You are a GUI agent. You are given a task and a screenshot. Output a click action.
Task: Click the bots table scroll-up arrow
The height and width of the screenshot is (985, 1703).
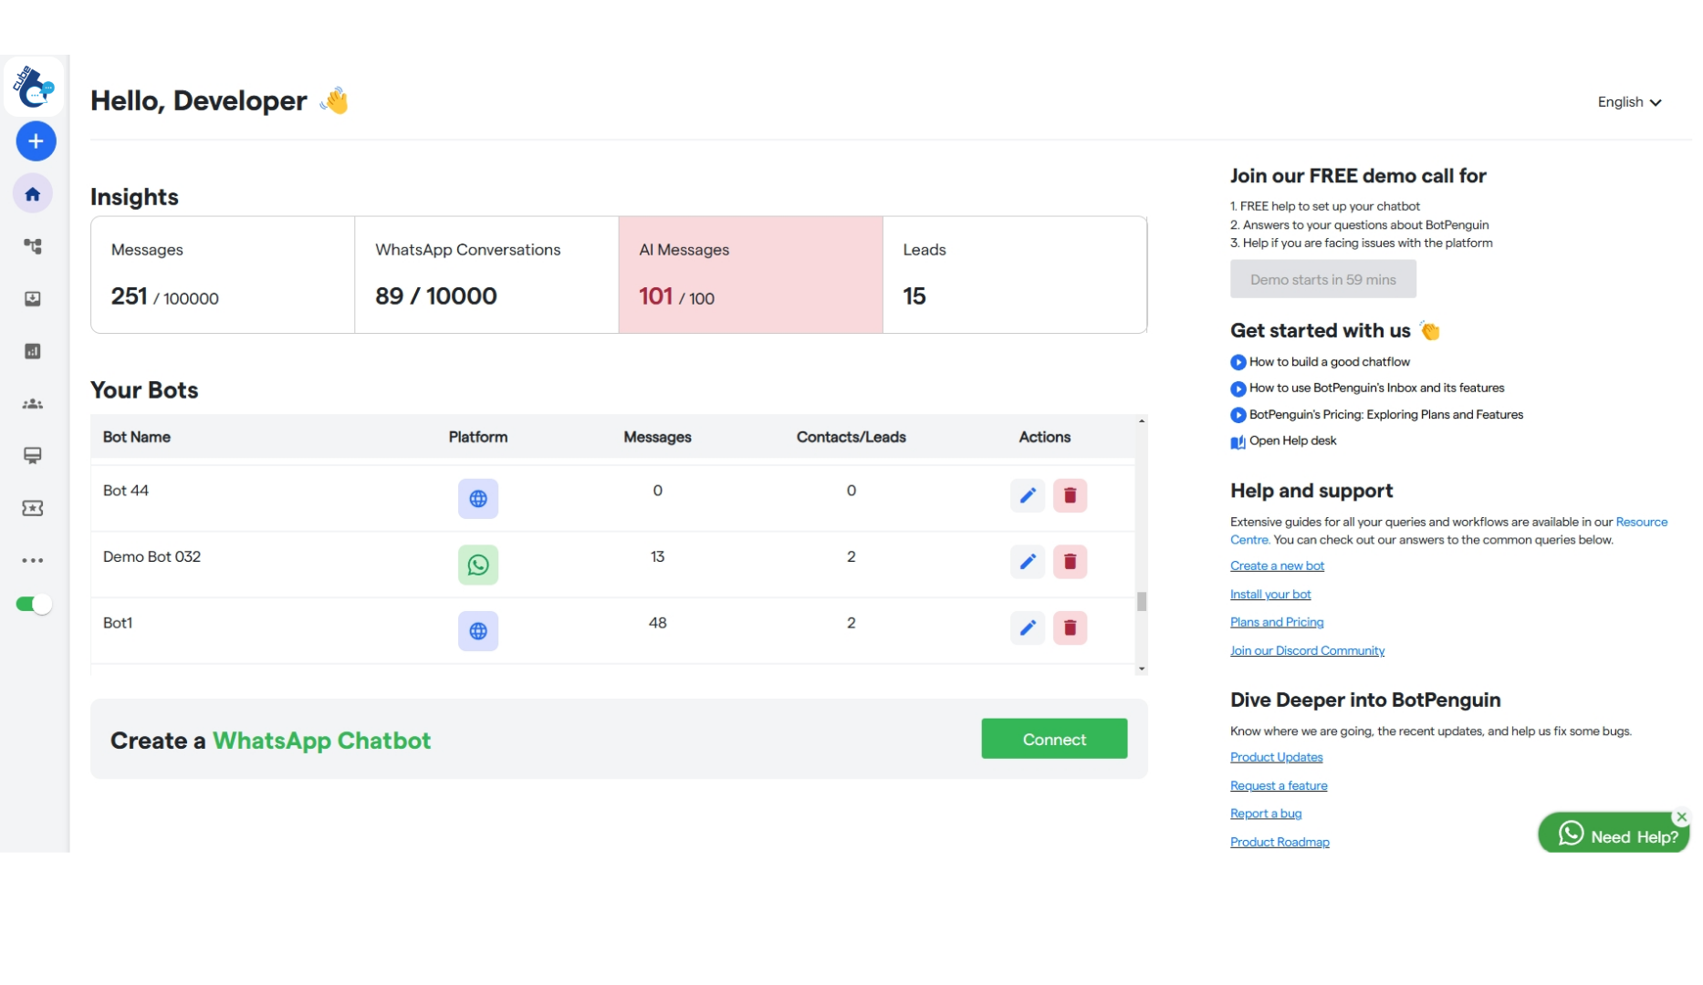pyautogui.click(x=1142, y=421)
